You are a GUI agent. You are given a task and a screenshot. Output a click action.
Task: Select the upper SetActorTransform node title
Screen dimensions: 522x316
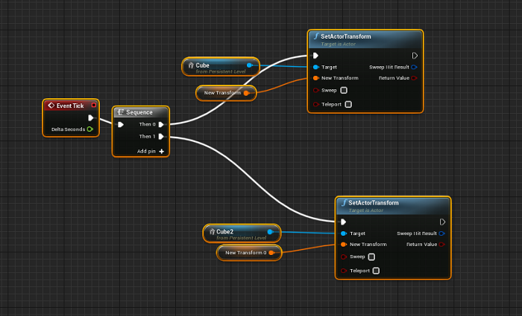[x=345, y=36]
